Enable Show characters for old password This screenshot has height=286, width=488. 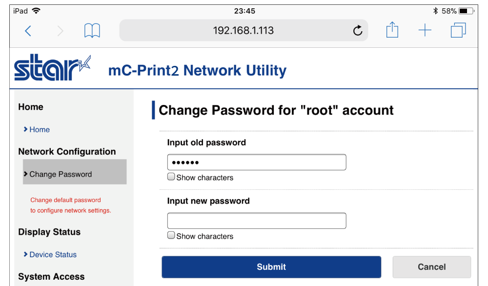tap(171, 177)
